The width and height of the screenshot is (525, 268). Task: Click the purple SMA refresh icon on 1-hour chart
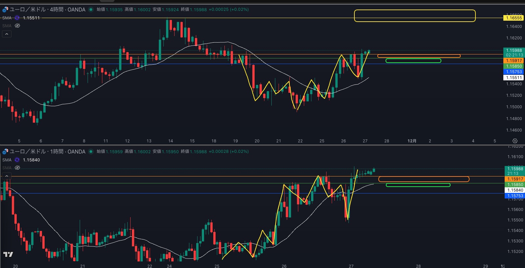(17, 160)
